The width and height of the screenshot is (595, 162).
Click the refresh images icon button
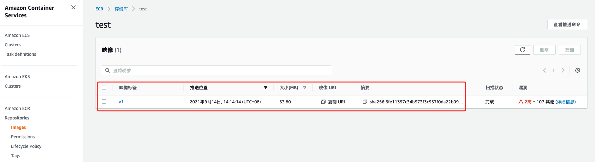click(522, 50)
